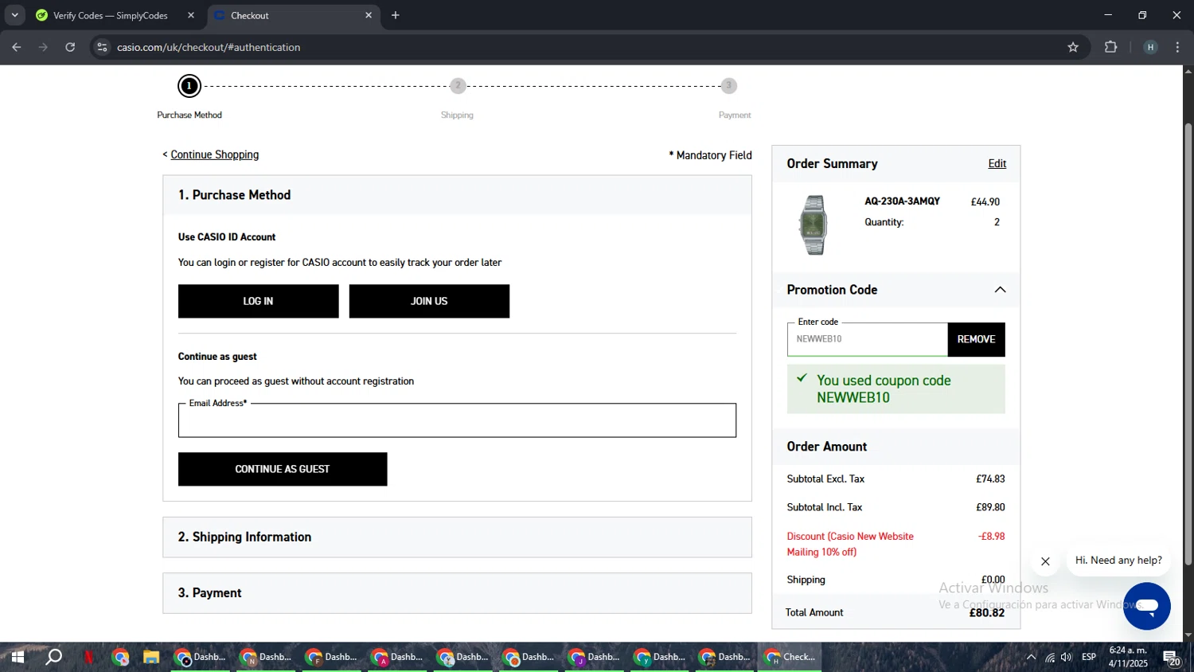Close the Verify Codes SimplyCodes tab
The height and width of the screenshot is (672, 1194).
[x=191, y=15]
